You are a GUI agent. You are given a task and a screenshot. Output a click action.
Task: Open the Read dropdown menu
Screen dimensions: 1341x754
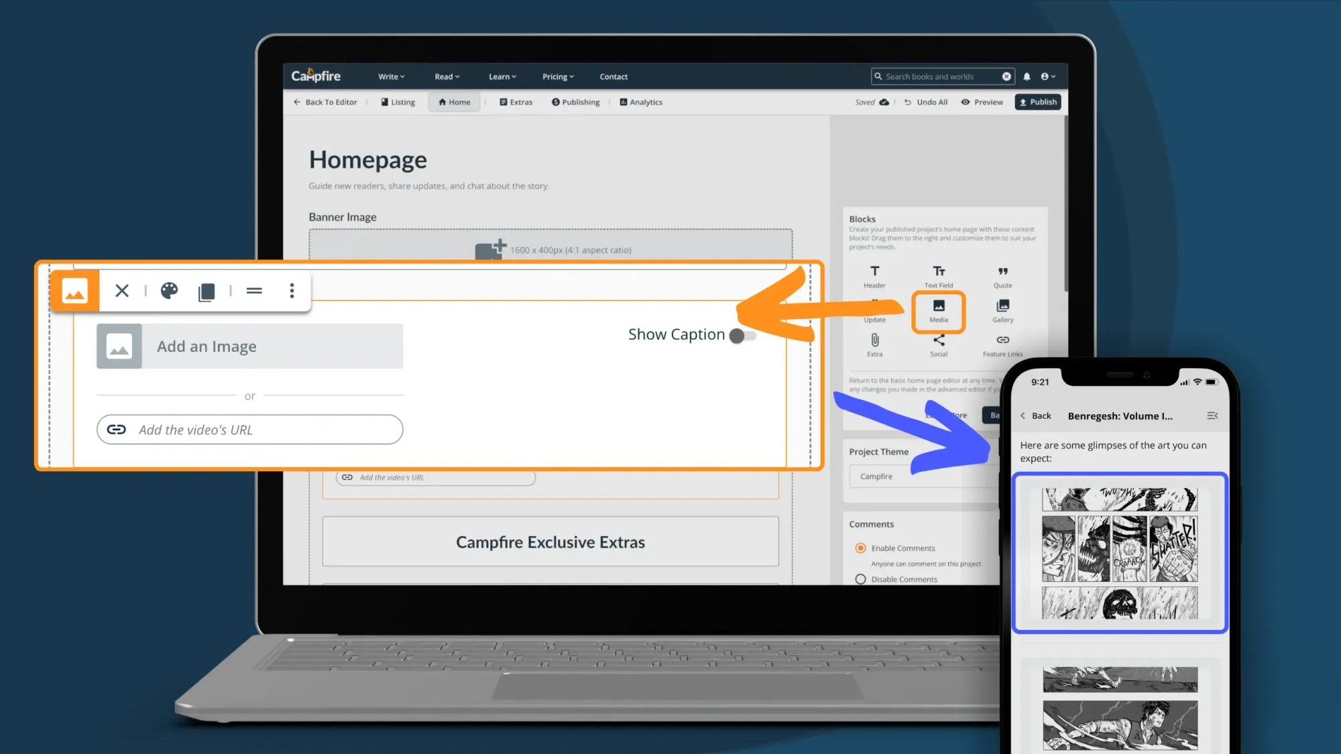446,76
